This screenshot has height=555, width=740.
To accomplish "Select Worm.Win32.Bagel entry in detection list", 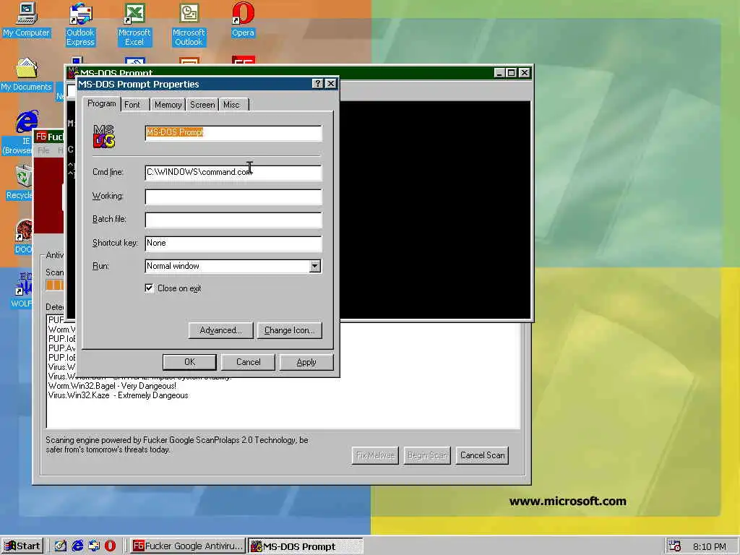I will pyautogui.click(x=112, y=386).
